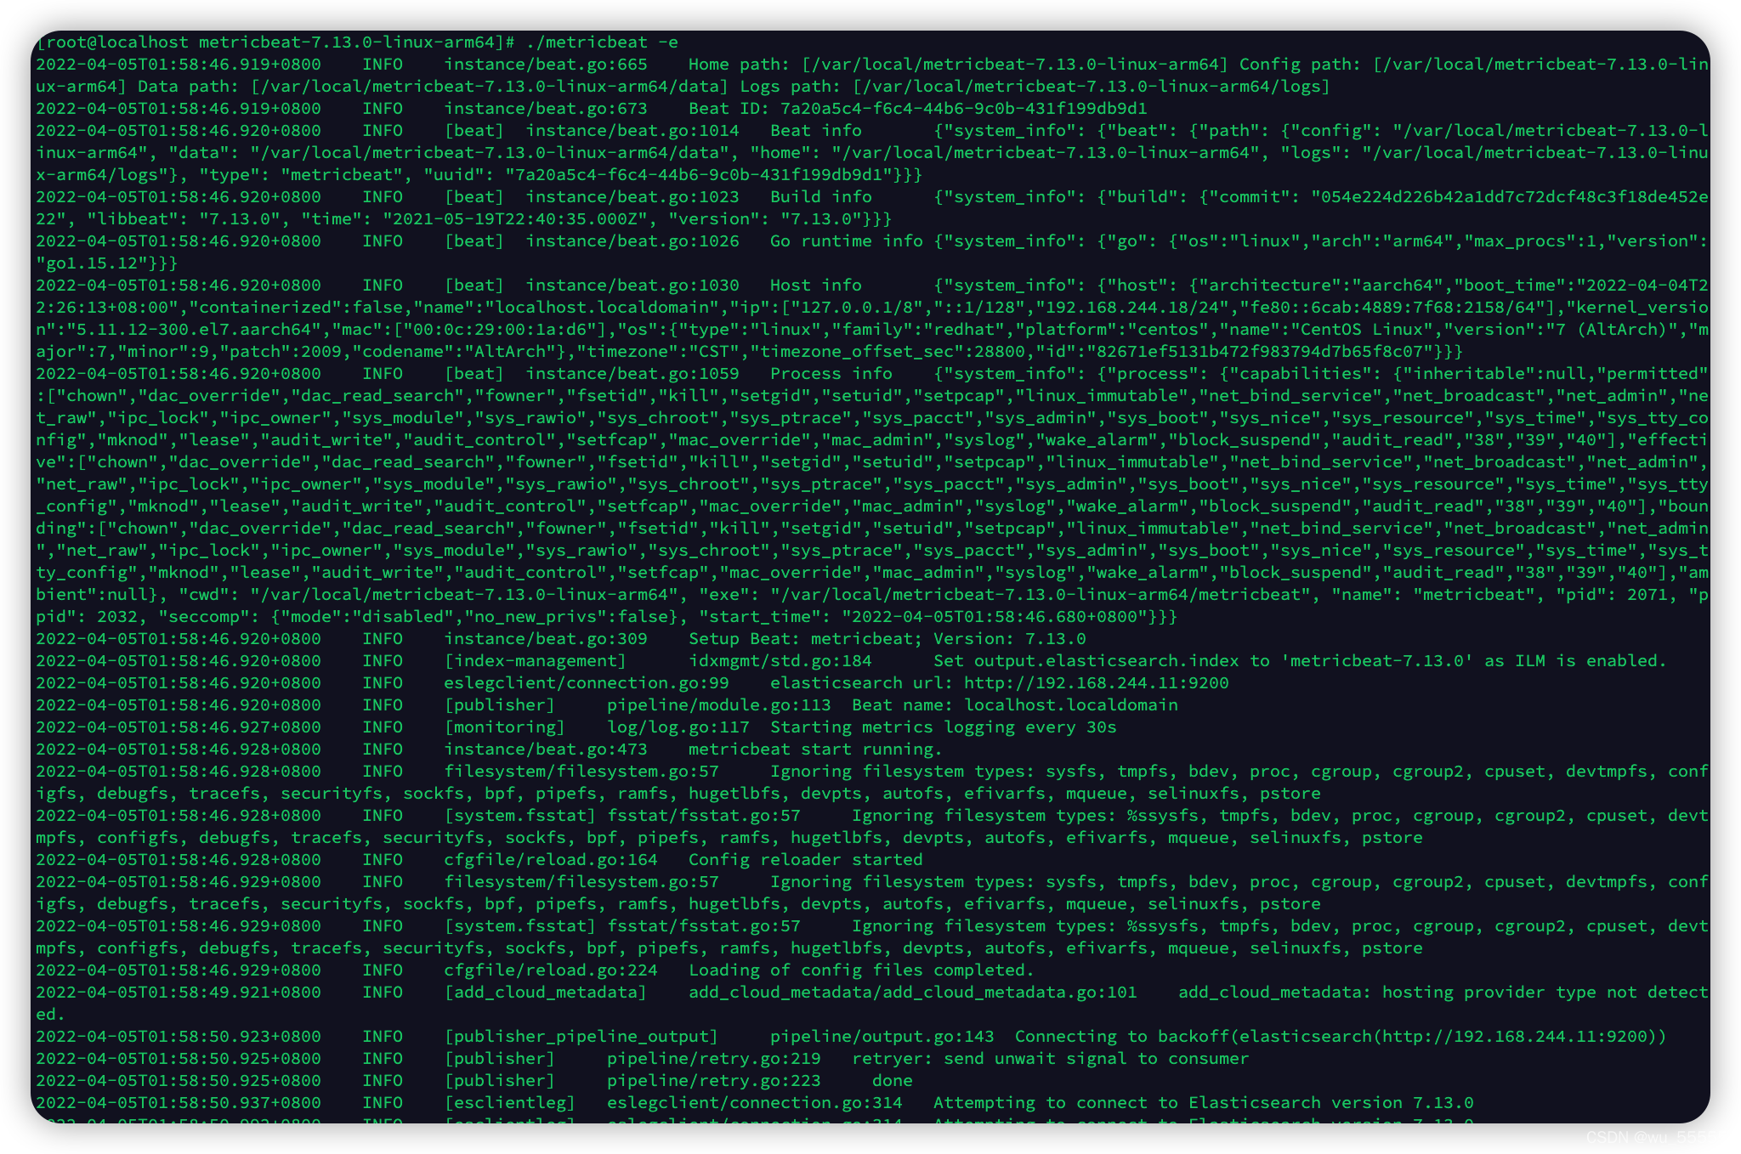
Task: Click the root@localhost shell prompt
Action: pyautogui.click(x=275, y=42)
